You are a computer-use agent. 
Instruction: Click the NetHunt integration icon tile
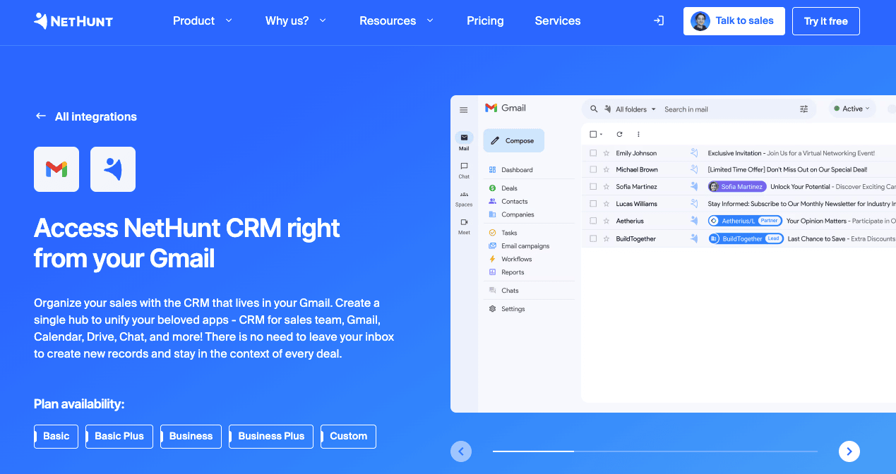click(x=113, y=169)
